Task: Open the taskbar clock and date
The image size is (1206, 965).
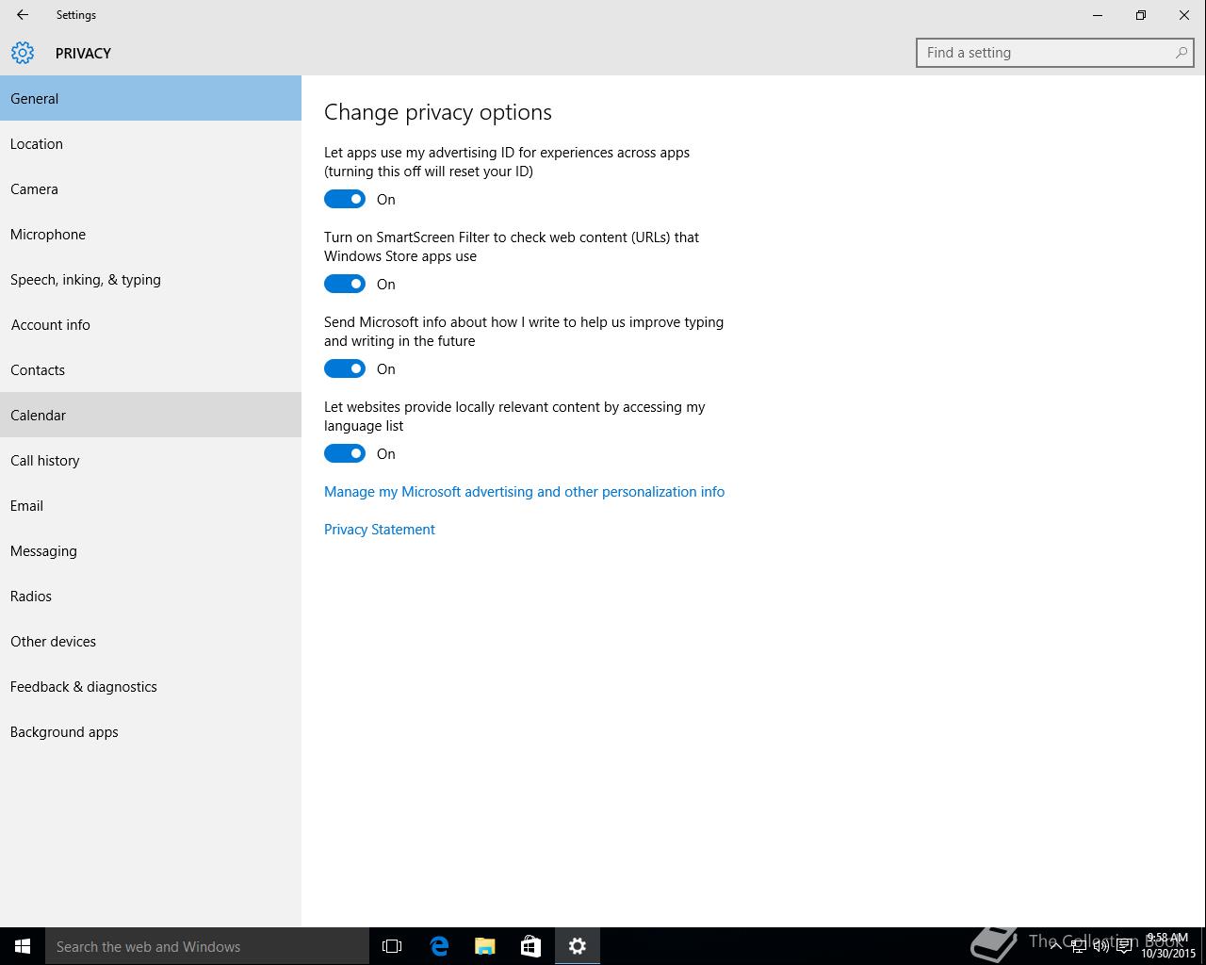Action: tap(1168, 946)
